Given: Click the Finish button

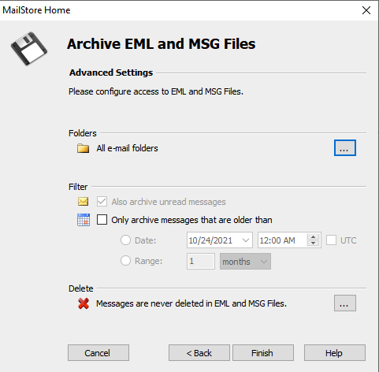Looking at the screenshot, I should click(x=263, y=353).
